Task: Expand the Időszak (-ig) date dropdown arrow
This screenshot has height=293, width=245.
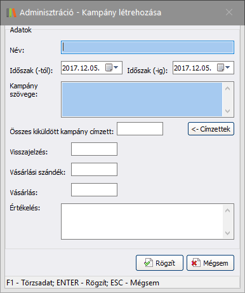Action: pyautogui.click(x=228, y=67)
